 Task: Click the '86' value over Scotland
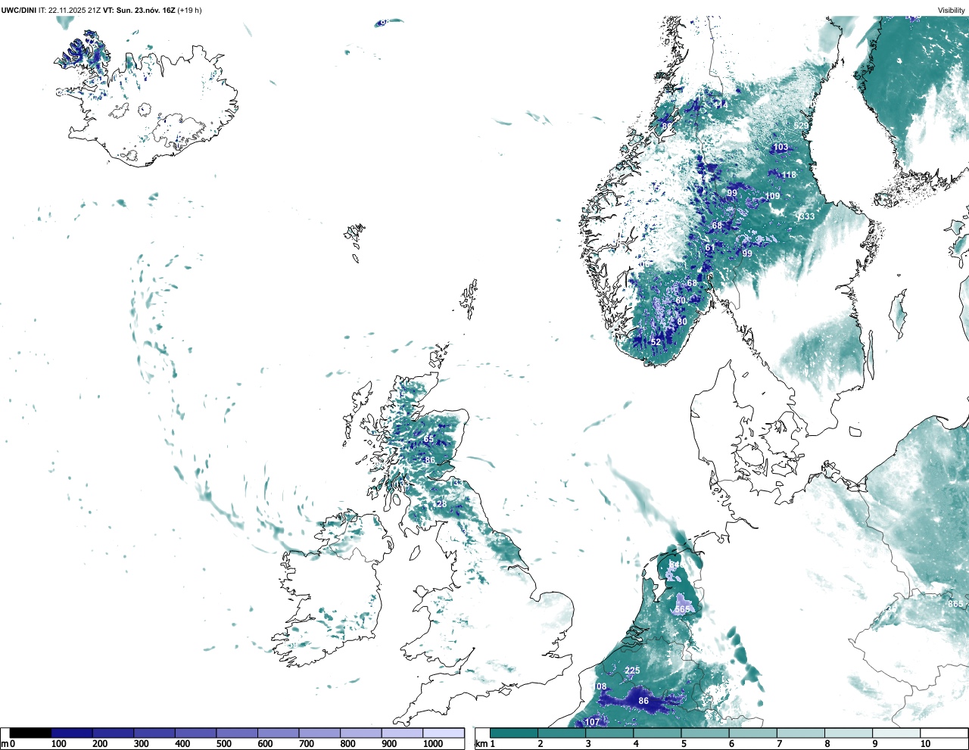[x=430, y=460]
